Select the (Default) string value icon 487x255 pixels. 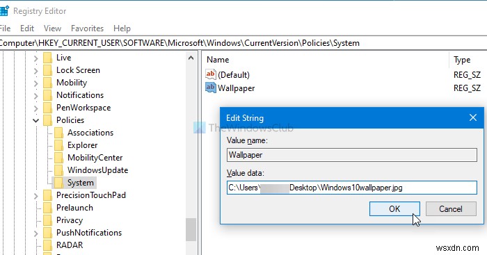pos(210,74)
